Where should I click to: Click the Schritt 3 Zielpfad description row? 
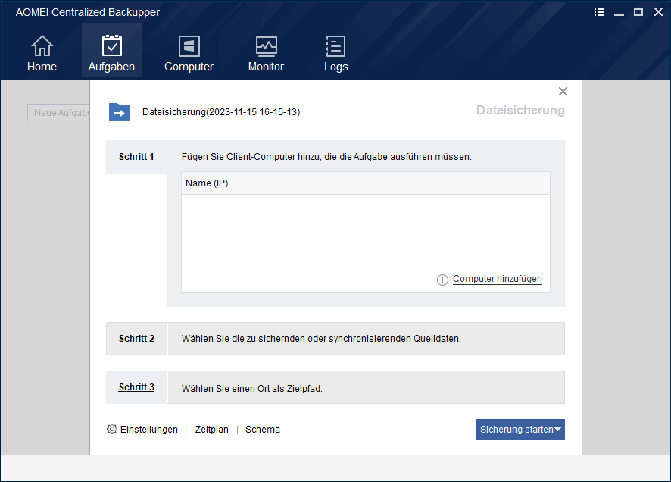click(366, 387)
